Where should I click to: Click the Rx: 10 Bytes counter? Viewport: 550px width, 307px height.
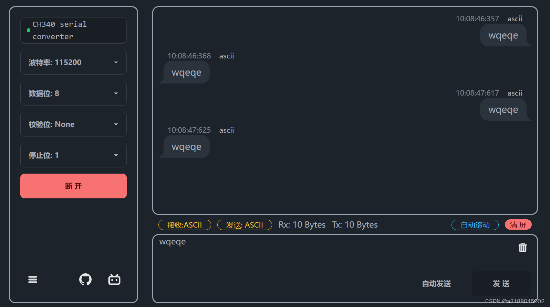pyautogui.click(x=302, y=225)
